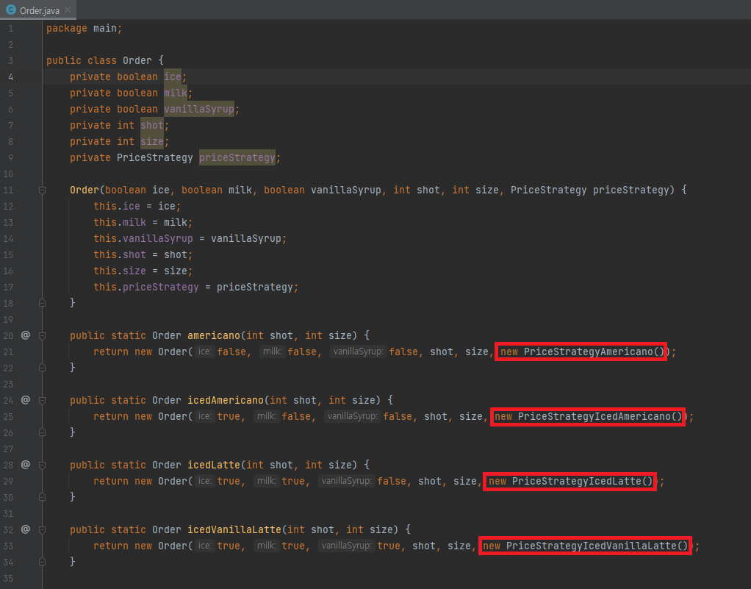Collapse the icedVanillaLatte method at line 32

[42, 529]
